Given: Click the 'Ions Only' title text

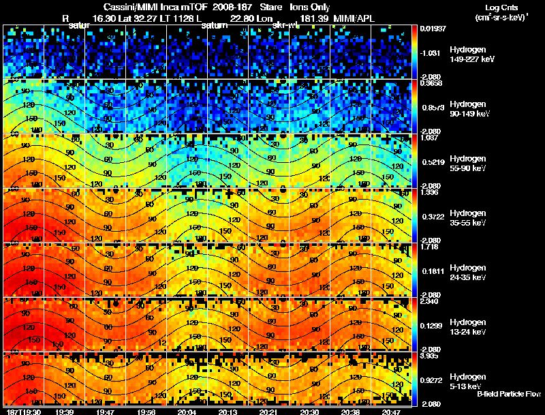Looking at the screenshot, I should [x=310, y=7].
